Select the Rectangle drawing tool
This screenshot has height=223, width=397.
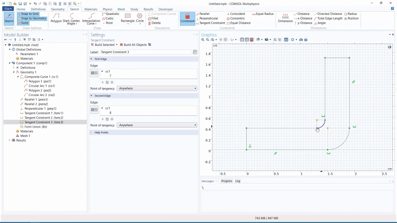point(127,18)
